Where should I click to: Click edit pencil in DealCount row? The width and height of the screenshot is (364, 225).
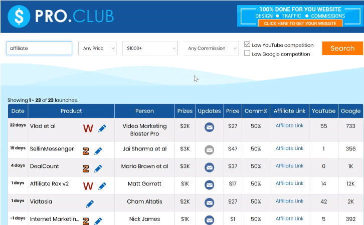tap(98, 168)
